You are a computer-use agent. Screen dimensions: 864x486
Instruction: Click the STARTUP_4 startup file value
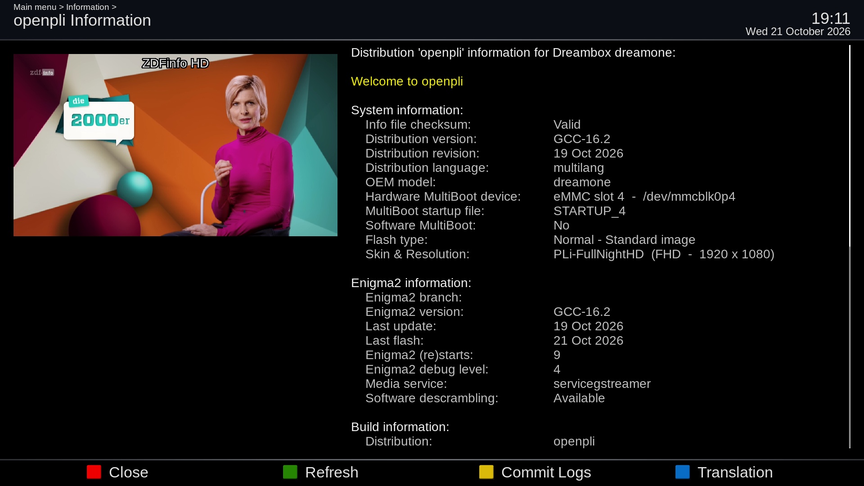tap(589, 211)
